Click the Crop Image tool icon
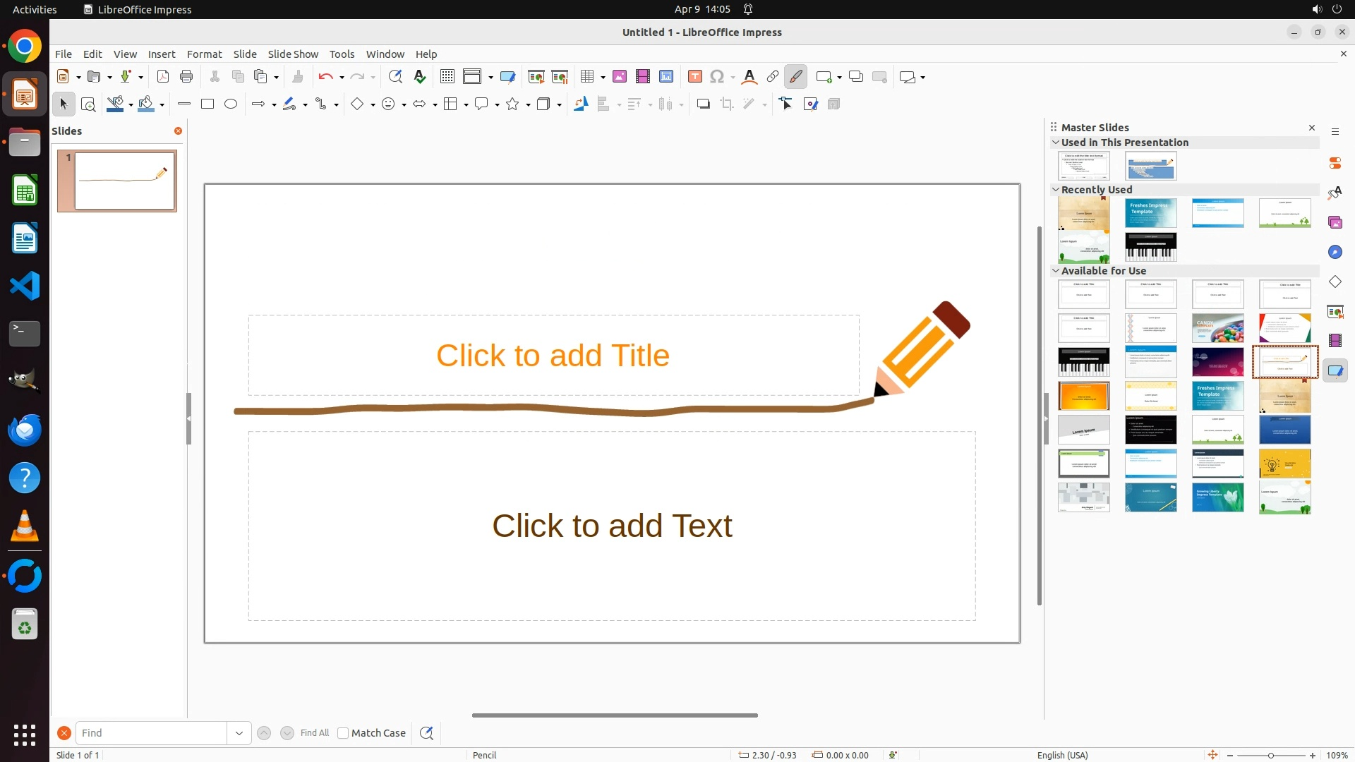1355x762 pixels. point(727,104)
